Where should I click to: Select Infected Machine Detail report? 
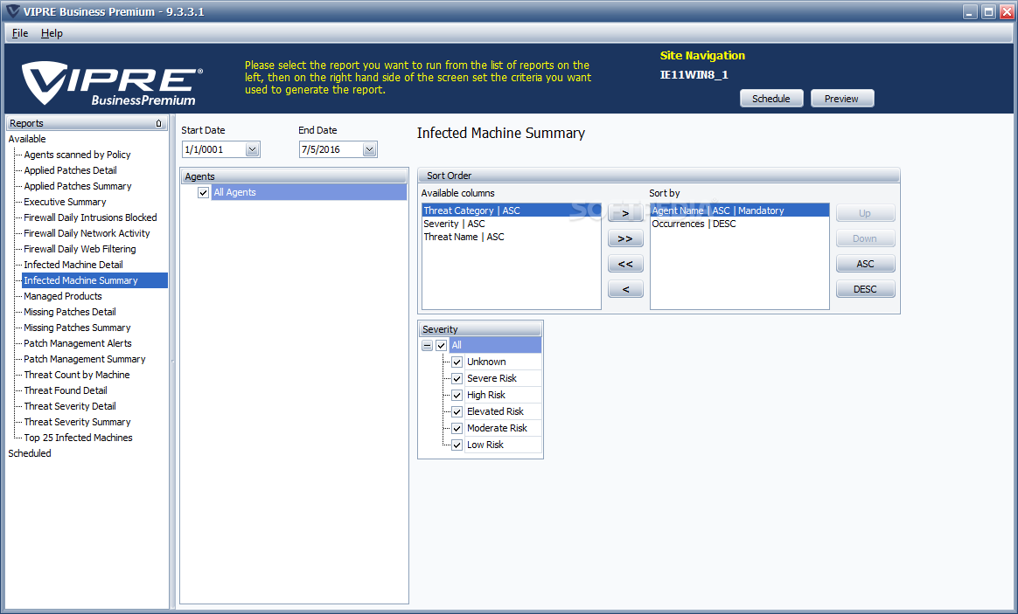73,265
